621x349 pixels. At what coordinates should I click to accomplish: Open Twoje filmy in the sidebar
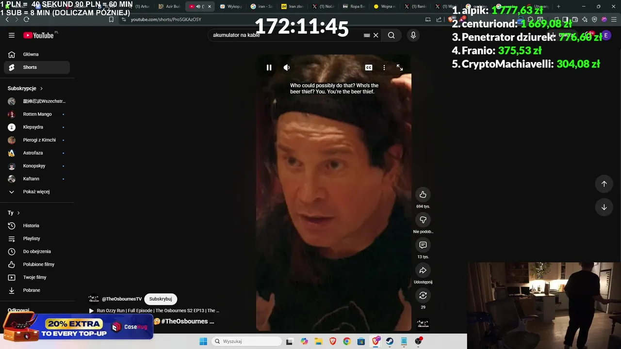(x=37, y=277)
